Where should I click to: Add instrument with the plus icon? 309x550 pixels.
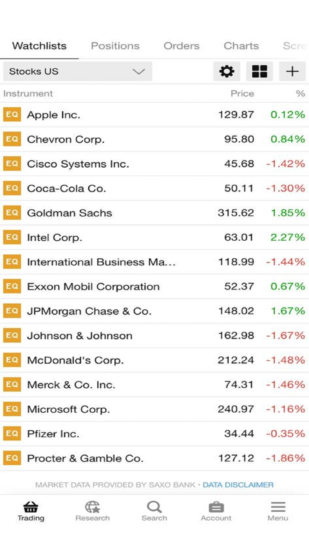coord(292,71)
